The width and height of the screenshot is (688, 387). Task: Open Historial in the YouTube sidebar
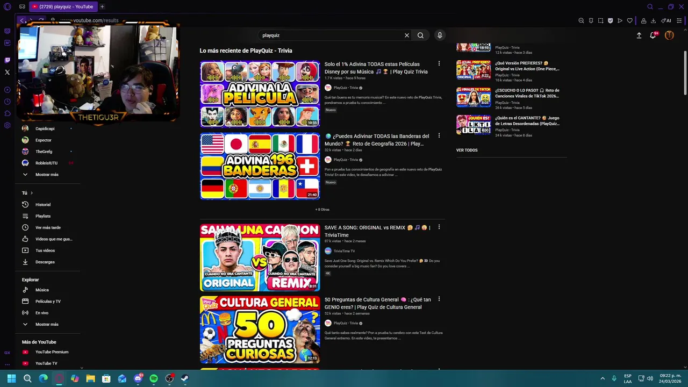pos(43,205)
